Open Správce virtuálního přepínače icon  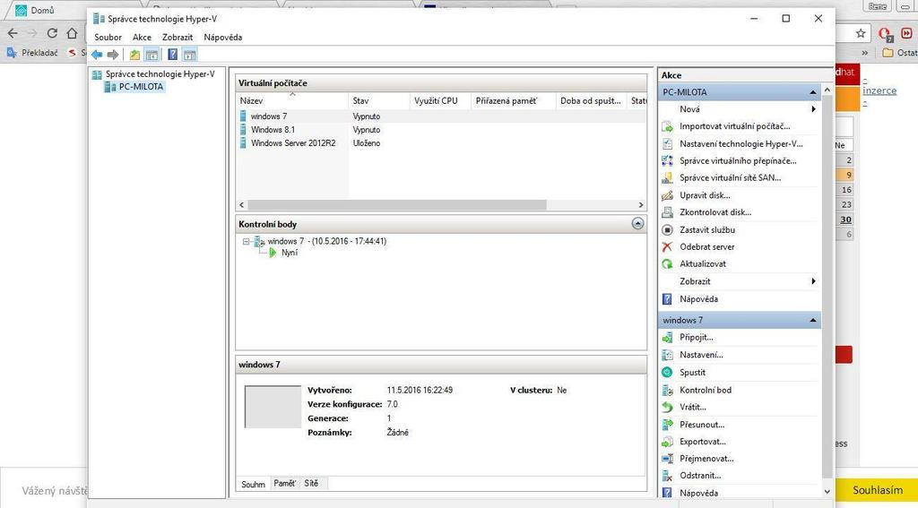[x=667, y=160]
